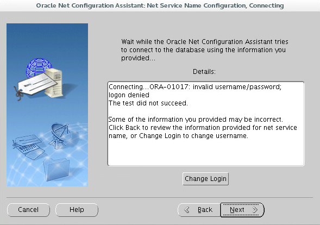The height and width of the screenshot is (225, 320).
Task: Click the wizard title bar text
Action: click(160, 5)
